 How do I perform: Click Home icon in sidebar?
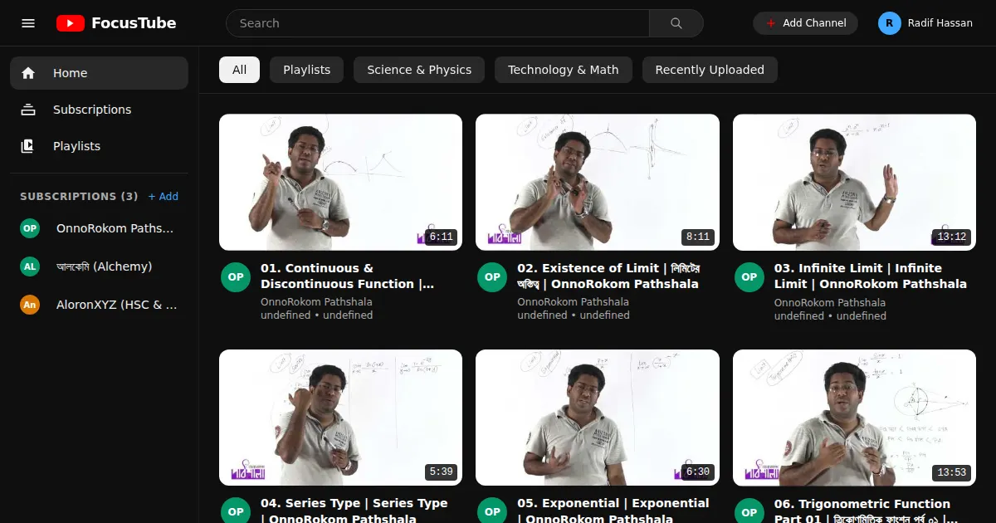28,73
